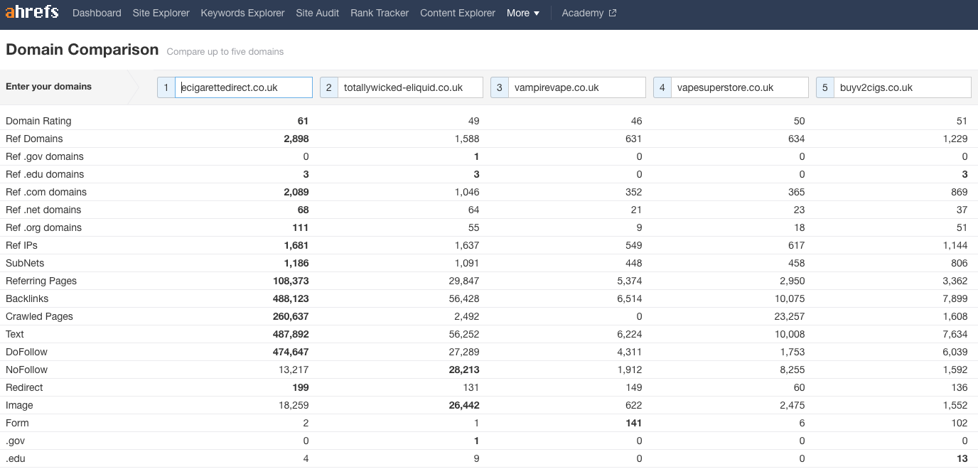
Task: Click Ref Domains value 2,898
Action: click(x=296, y=139)
